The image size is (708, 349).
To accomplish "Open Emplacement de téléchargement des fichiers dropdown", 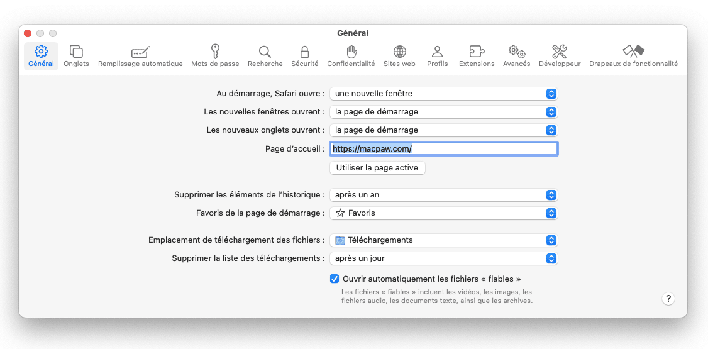I will point(444,240).
